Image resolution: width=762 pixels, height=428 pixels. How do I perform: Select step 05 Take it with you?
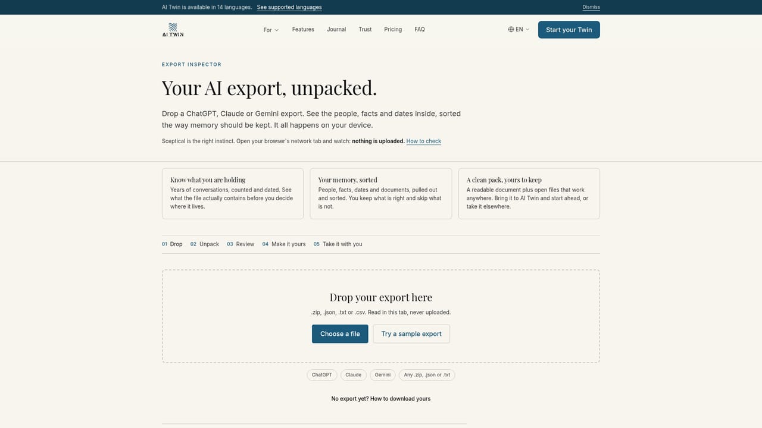(x=338, y=244)
